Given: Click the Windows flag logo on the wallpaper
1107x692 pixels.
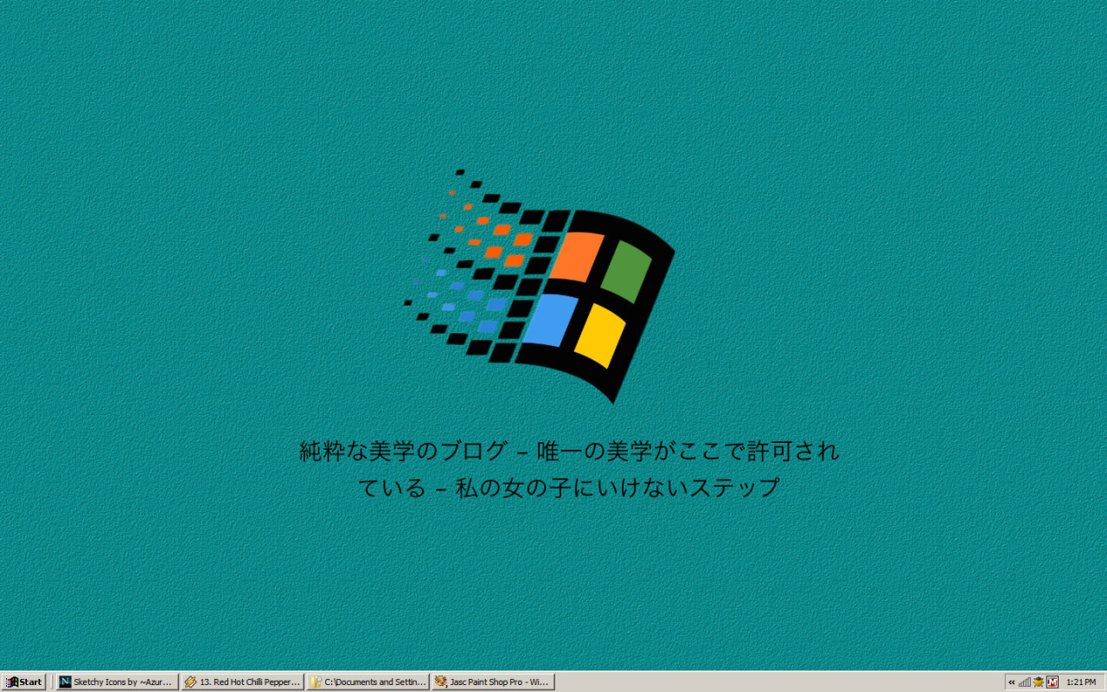Looking at the screenshot, I should tap(540, 286).
